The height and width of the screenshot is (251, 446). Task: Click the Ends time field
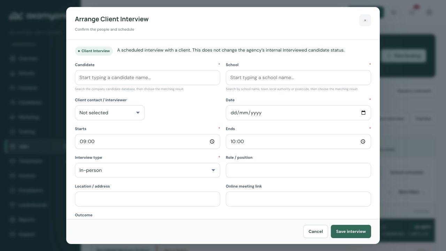click(298, 142)
